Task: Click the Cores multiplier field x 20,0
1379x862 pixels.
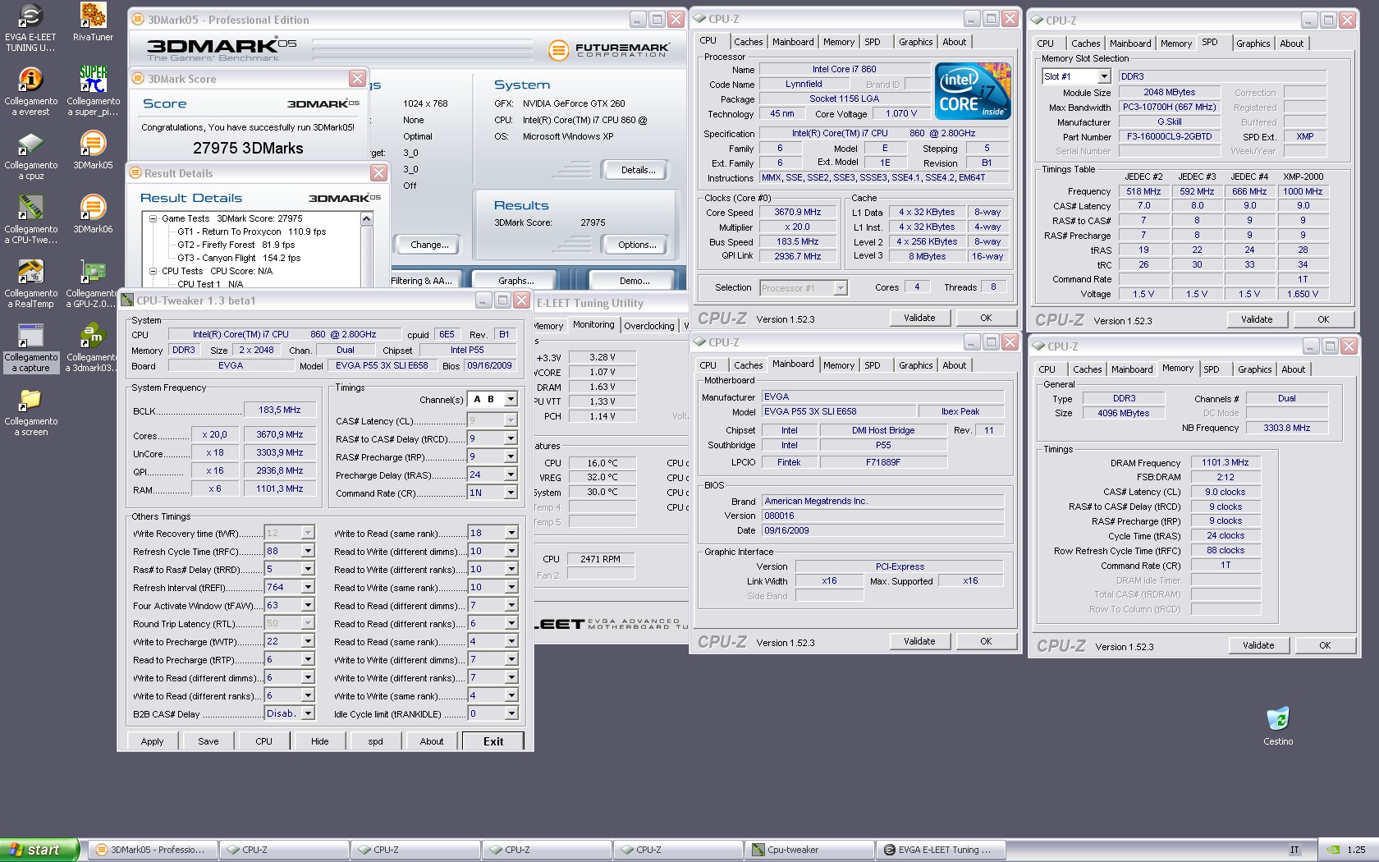Action: (x=214, y=434)
